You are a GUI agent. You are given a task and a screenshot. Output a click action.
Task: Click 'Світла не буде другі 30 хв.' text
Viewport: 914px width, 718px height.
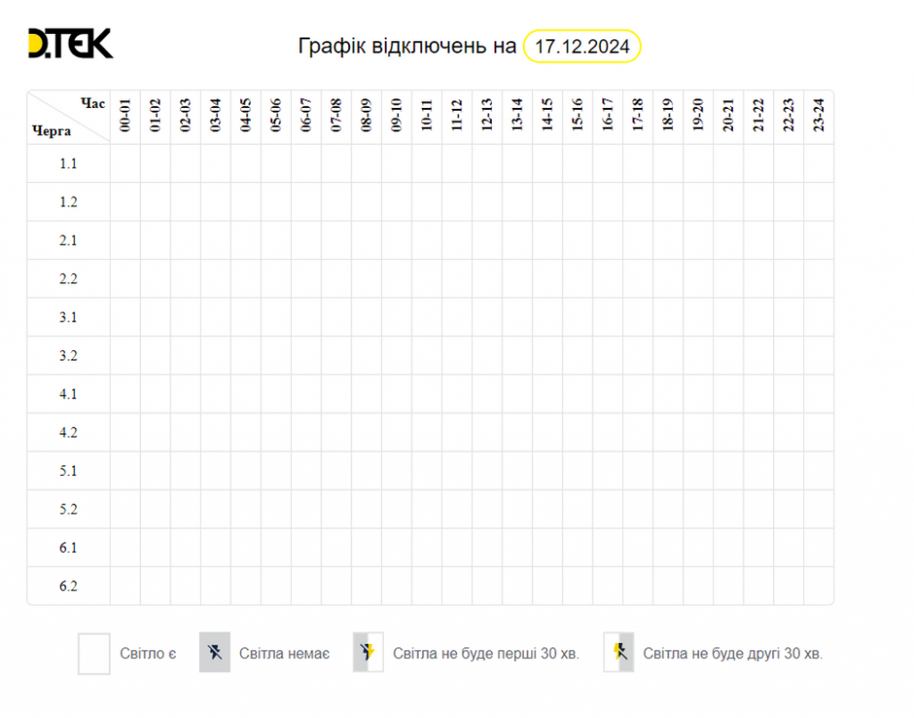[x=733, y=654]
